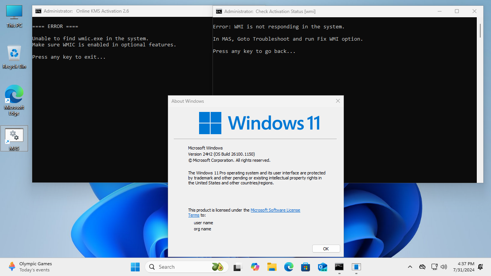Maximize the Check Activation Status window
This screenshot has height=276, width=491.
457,11
